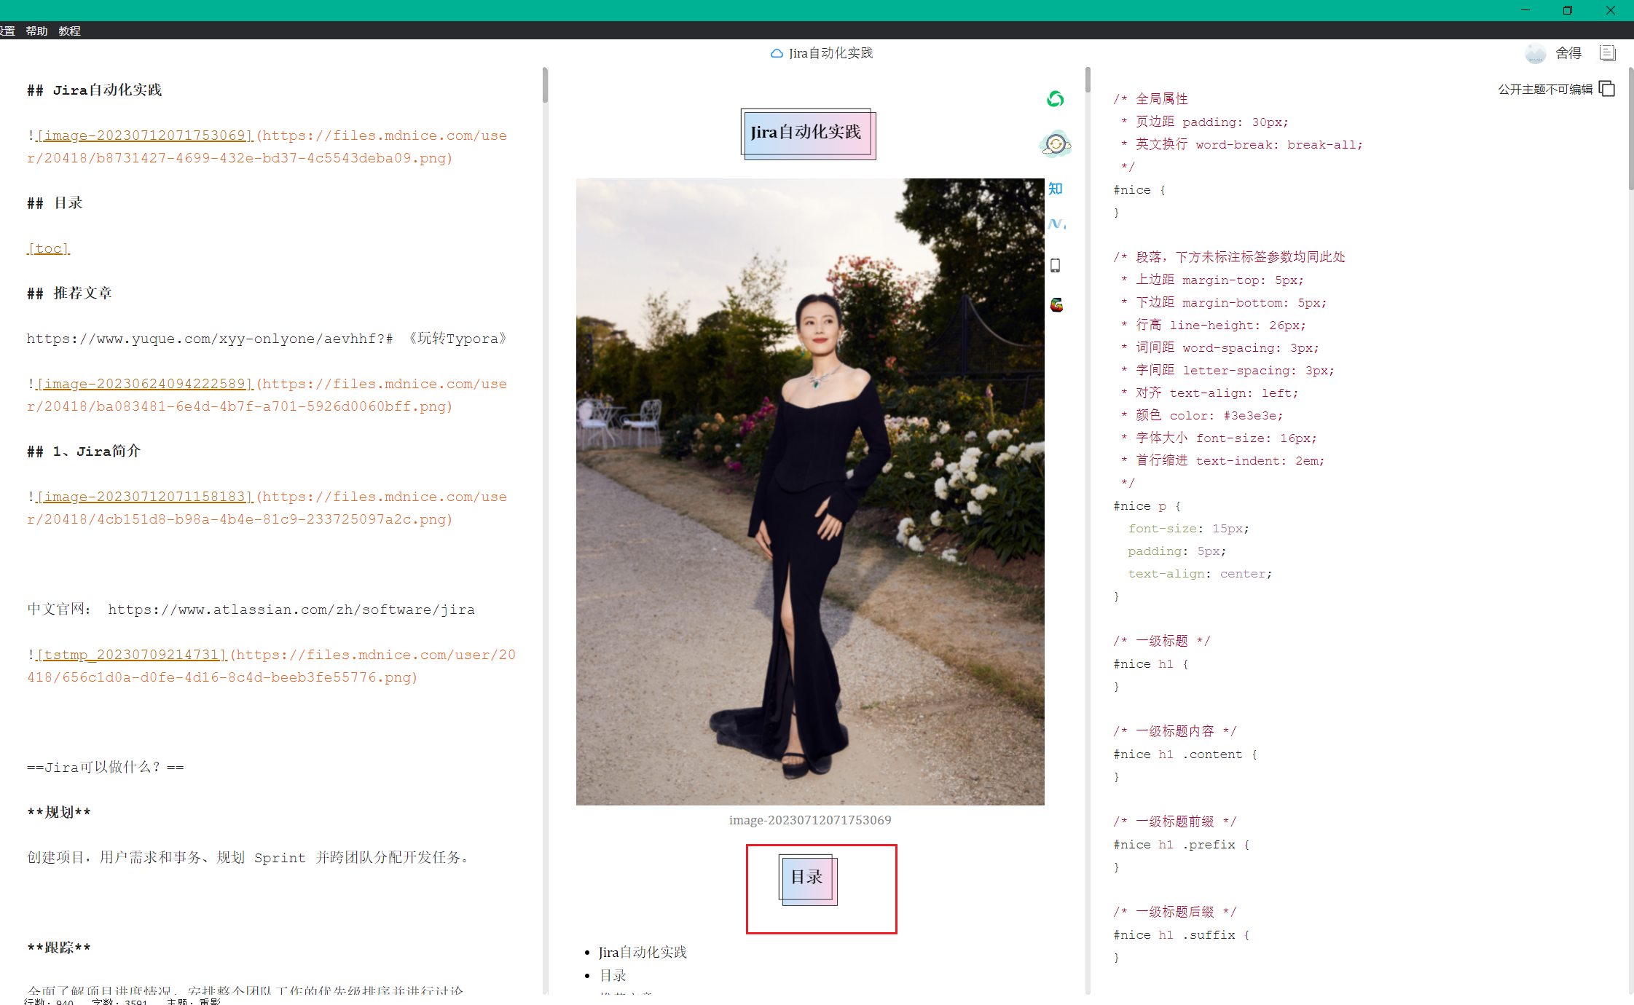Click the tstmp_20230709214731 link in editor
The image size is (1634, 1005).
[131, 655]
